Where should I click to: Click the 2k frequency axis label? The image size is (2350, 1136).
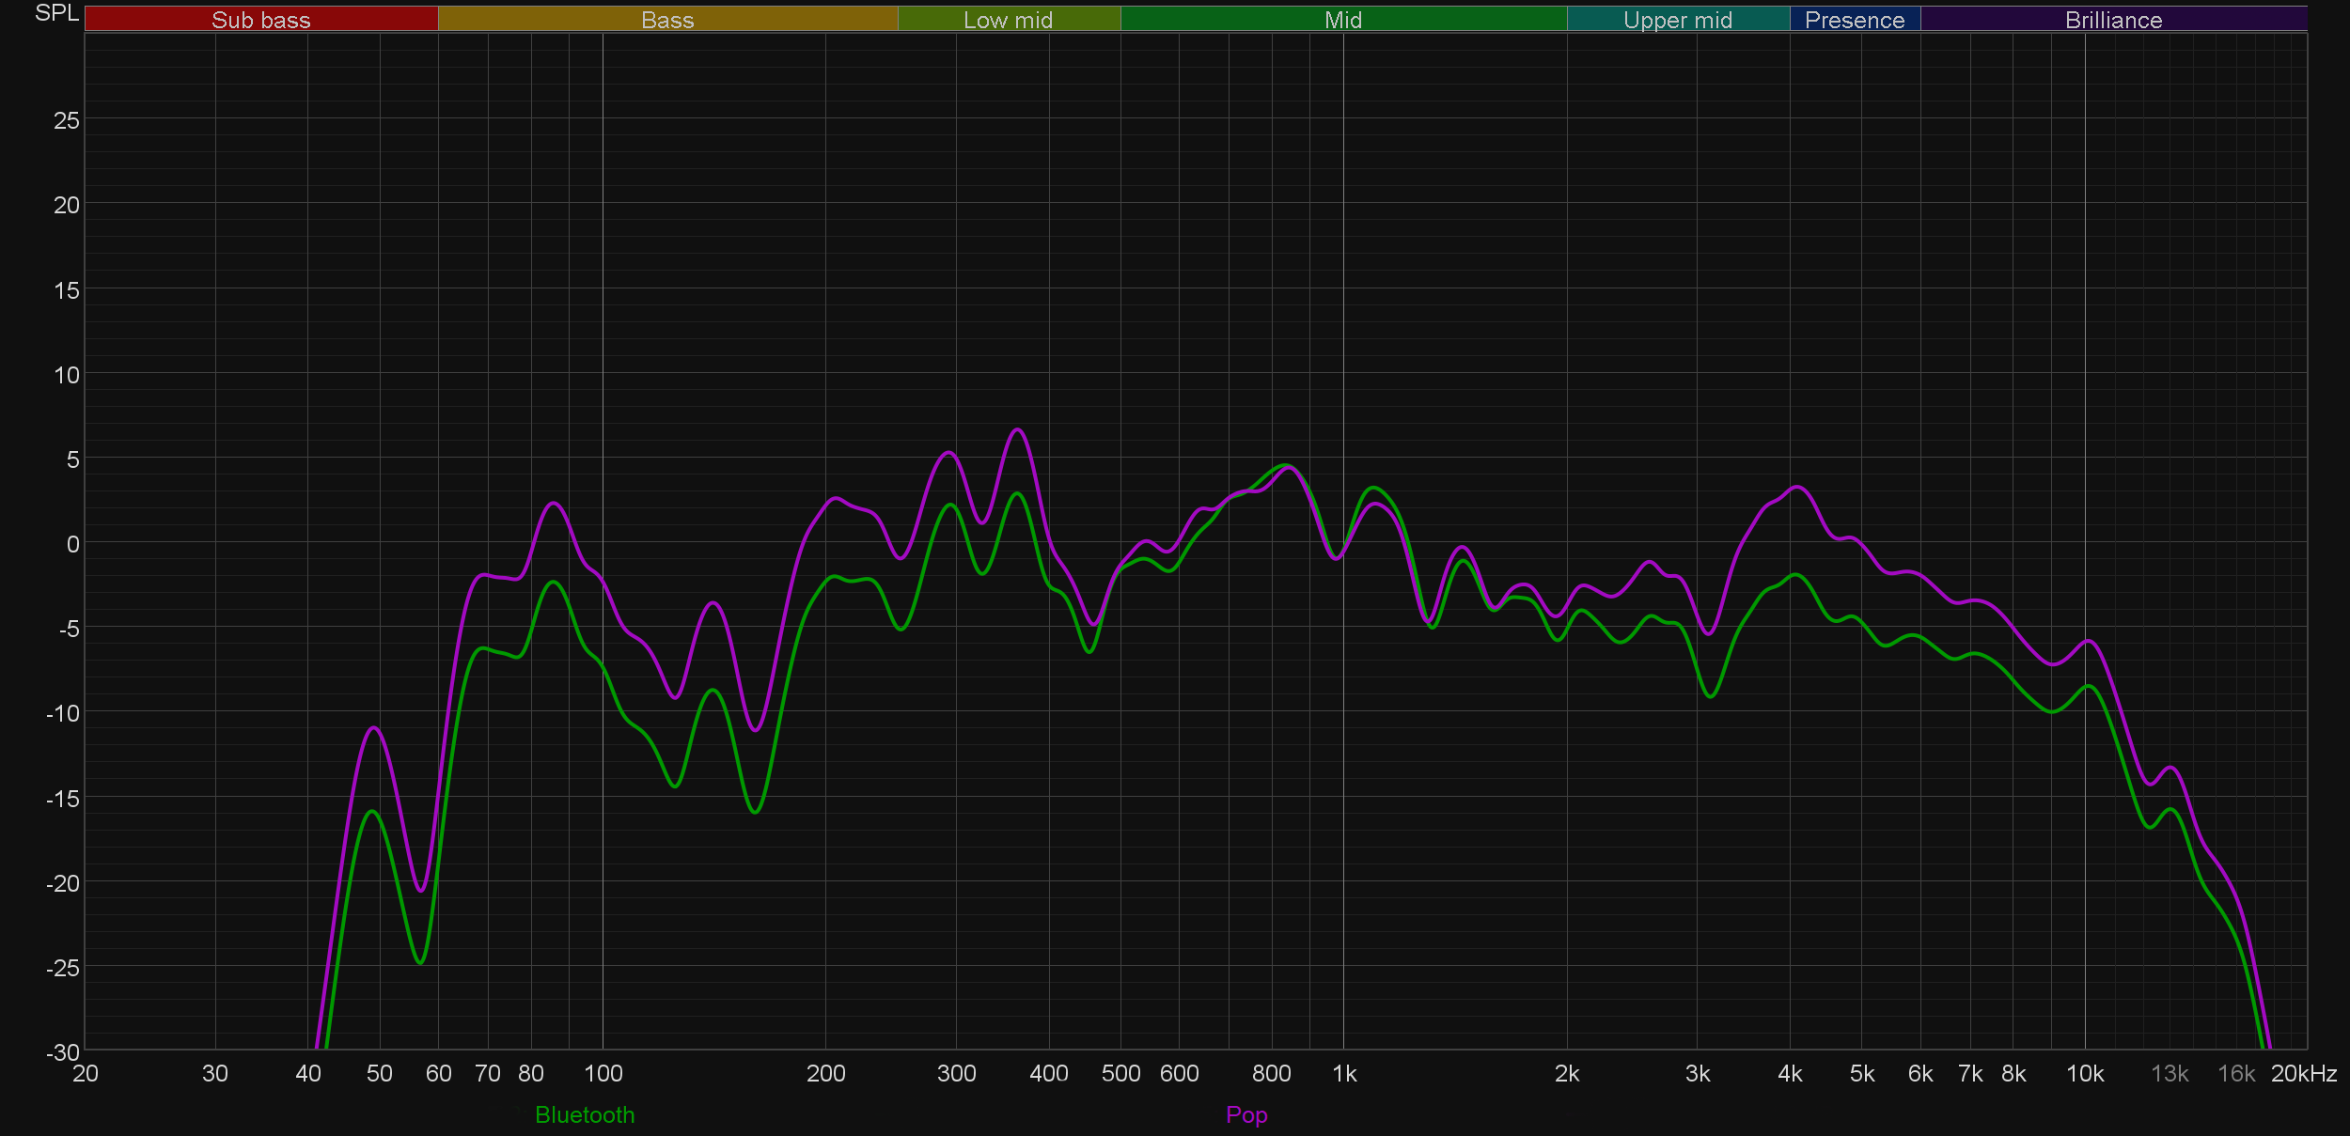point(1566,1073)
